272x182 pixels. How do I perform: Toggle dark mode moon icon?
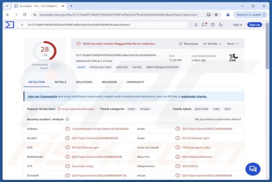click(221, 25)
